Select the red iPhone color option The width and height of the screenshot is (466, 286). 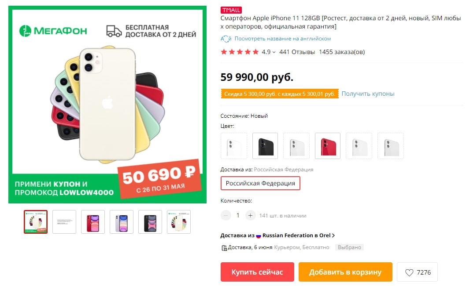328,145
